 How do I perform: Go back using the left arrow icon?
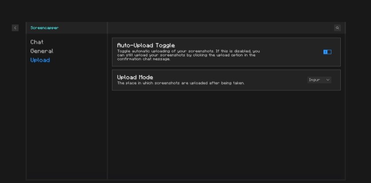pos(15,28)
